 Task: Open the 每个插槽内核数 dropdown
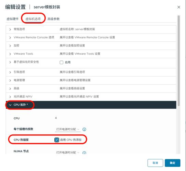pos(68,129)
